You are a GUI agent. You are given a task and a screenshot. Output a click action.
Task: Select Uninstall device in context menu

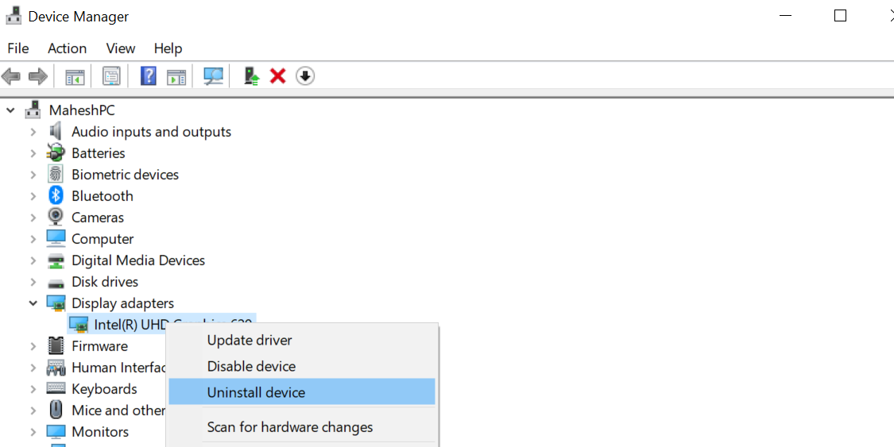coord(302,392)
